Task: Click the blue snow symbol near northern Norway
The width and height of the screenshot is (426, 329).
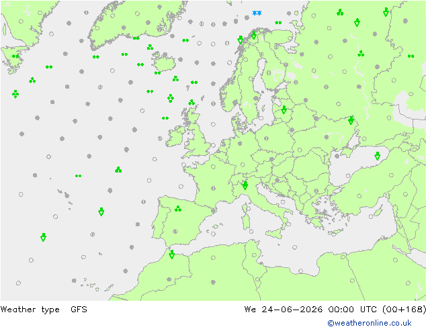Action: tap(257, 13)
